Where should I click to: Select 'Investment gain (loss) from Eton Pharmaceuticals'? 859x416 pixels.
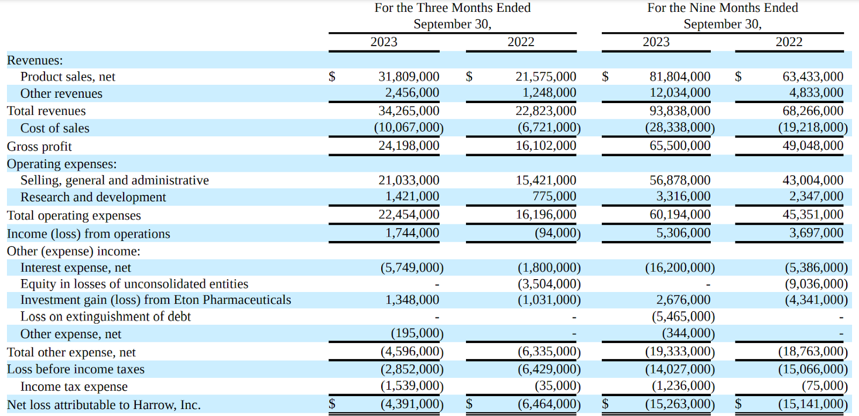pyautogui.click(x=156, y=300)
